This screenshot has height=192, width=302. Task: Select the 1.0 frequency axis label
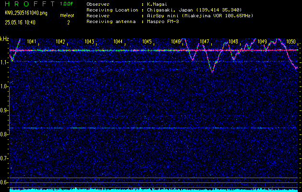[x=3, y=86]
